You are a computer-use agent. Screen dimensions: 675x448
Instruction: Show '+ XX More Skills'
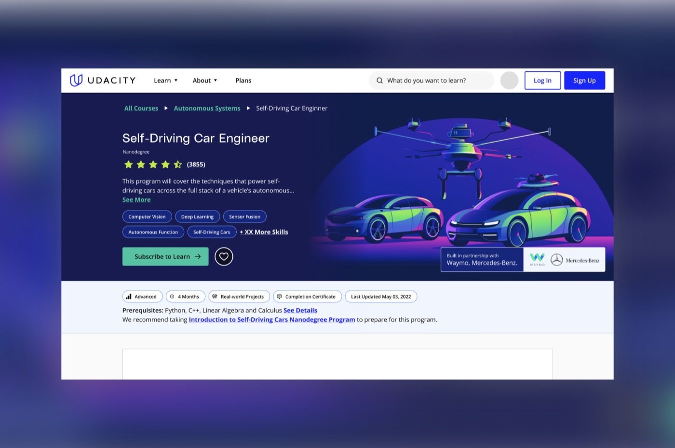pyautogui.click(x=264, y=232)
